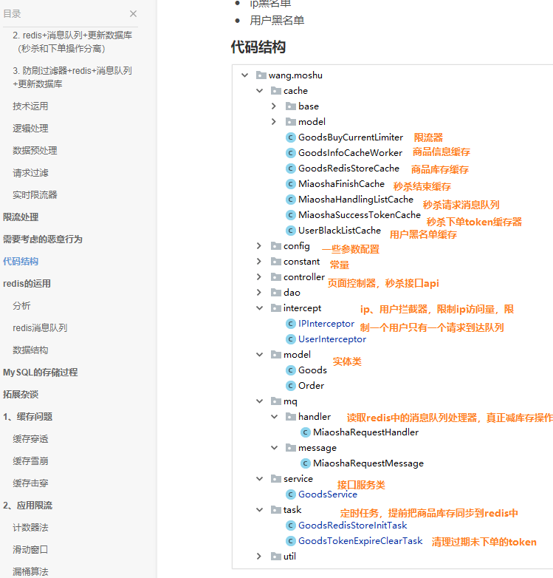
Task: Collapse the message folder chevron
Action: 275,448
